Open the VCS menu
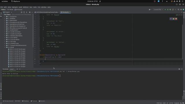The height and width of the screenshot is (104, 185). 39,7
